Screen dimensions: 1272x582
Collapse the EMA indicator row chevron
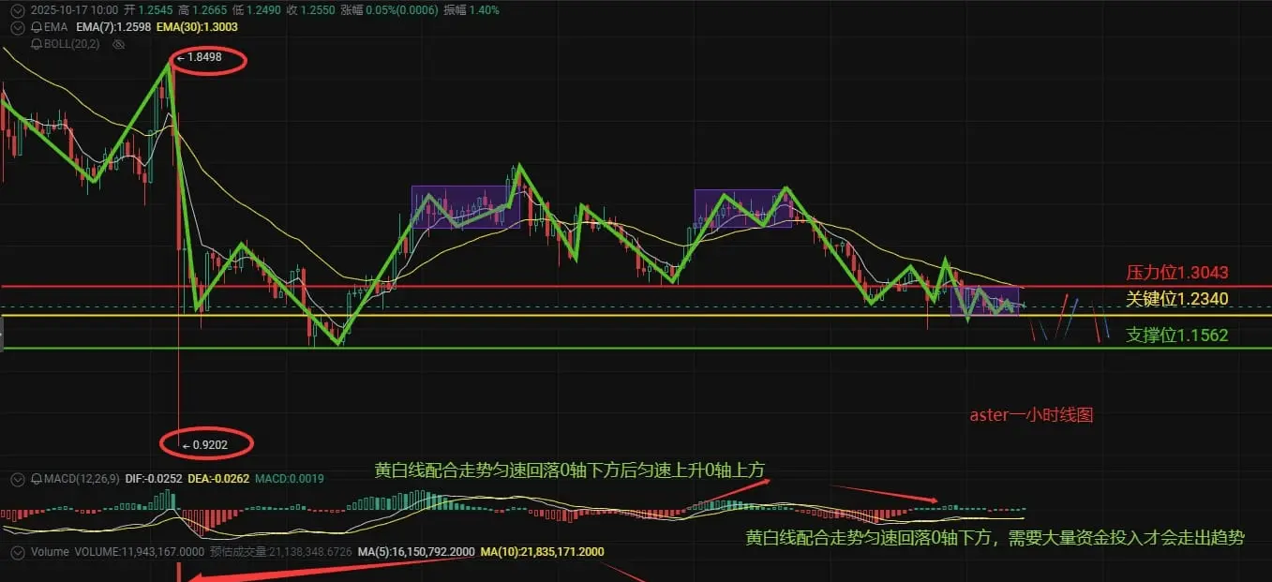[17, 27]
